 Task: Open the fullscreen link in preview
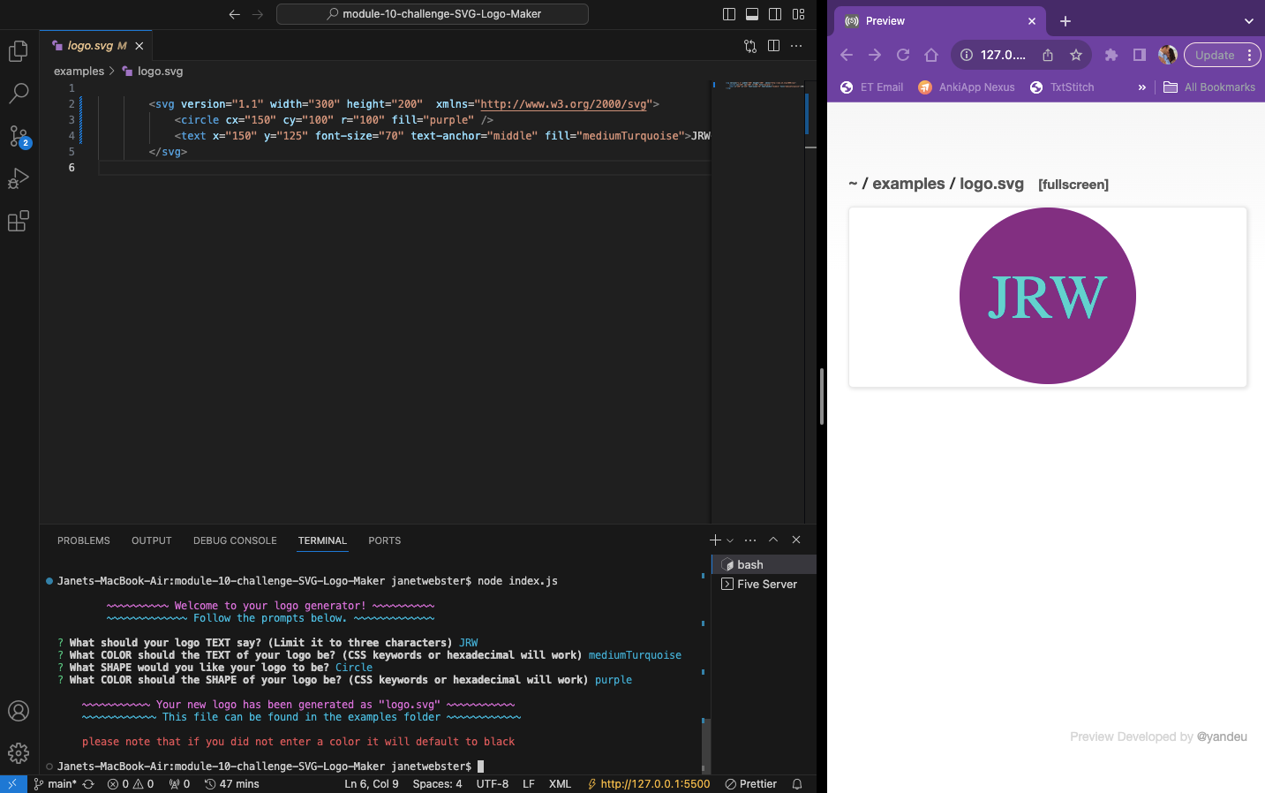(x=1073, y=185)
